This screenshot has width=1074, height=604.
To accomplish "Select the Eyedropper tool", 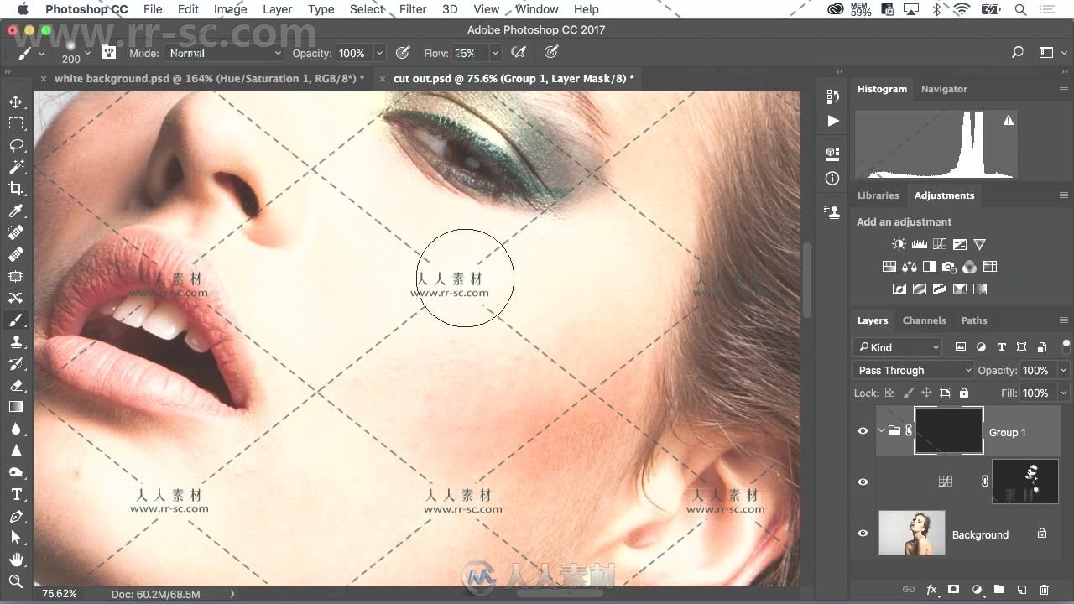I will point(16,211).
